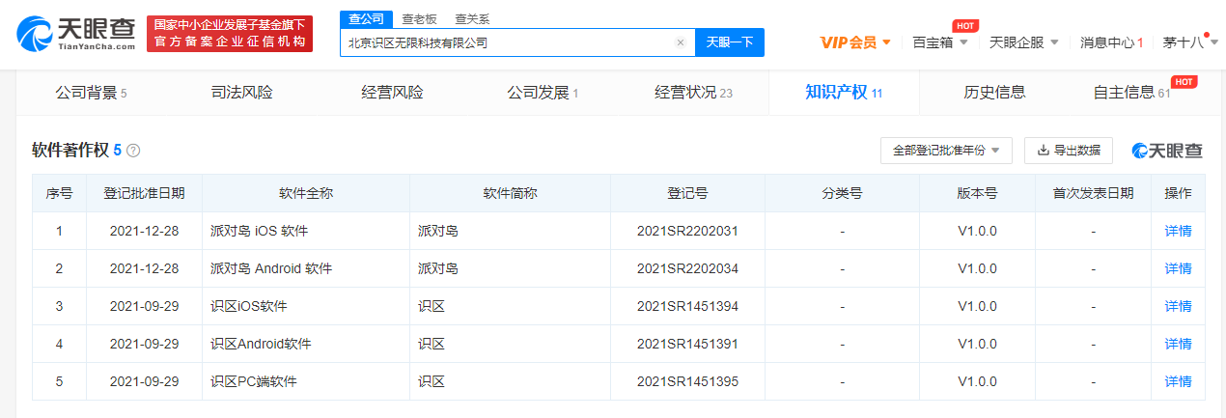Click the 导出数据 export button

pos(1068,151)
